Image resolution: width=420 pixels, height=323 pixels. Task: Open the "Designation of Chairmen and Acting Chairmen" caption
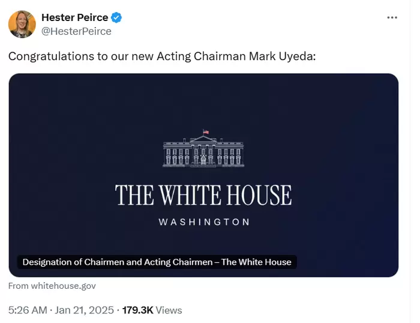coord(157,262)
